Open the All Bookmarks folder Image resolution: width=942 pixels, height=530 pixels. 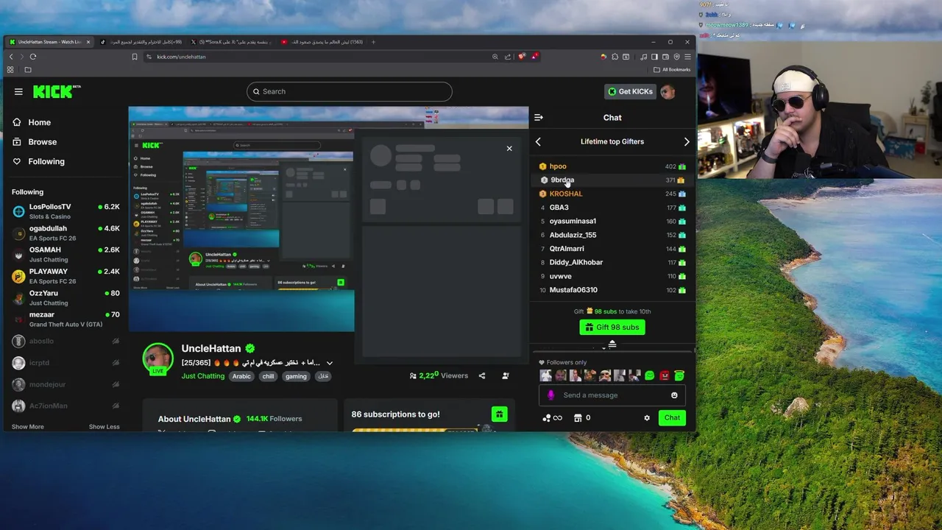pyautogui.click(x=672, y=70)
